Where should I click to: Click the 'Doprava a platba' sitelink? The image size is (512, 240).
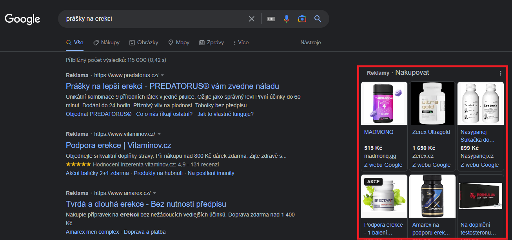(x=145, y=232)
